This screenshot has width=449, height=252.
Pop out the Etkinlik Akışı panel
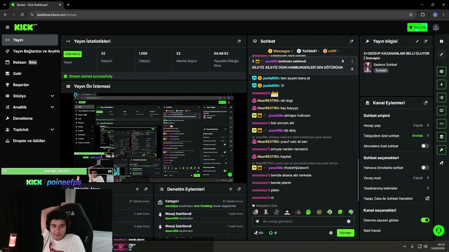(146, 189)
